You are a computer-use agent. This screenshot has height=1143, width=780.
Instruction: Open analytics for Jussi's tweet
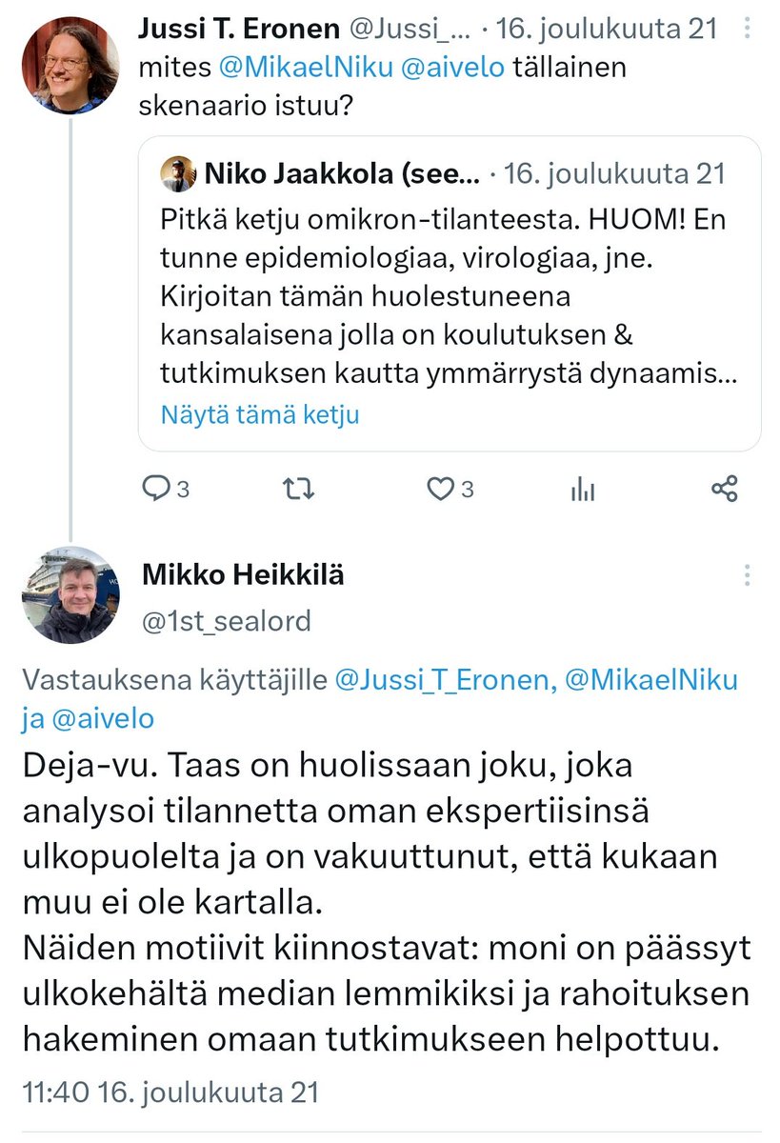tap(582, 489)
